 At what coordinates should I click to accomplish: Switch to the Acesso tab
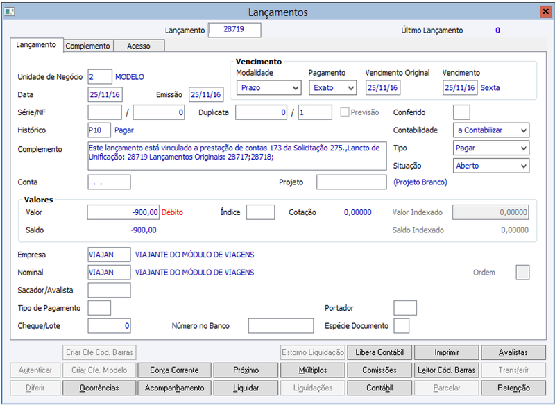pyautogui.click(x=139, y=46)
